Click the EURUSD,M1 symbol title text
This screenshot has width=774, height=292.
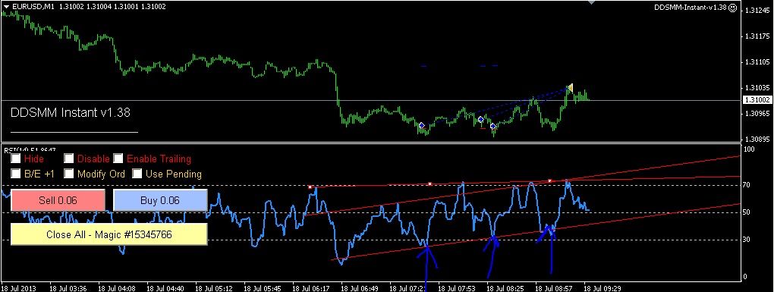(x=33, y=7)
